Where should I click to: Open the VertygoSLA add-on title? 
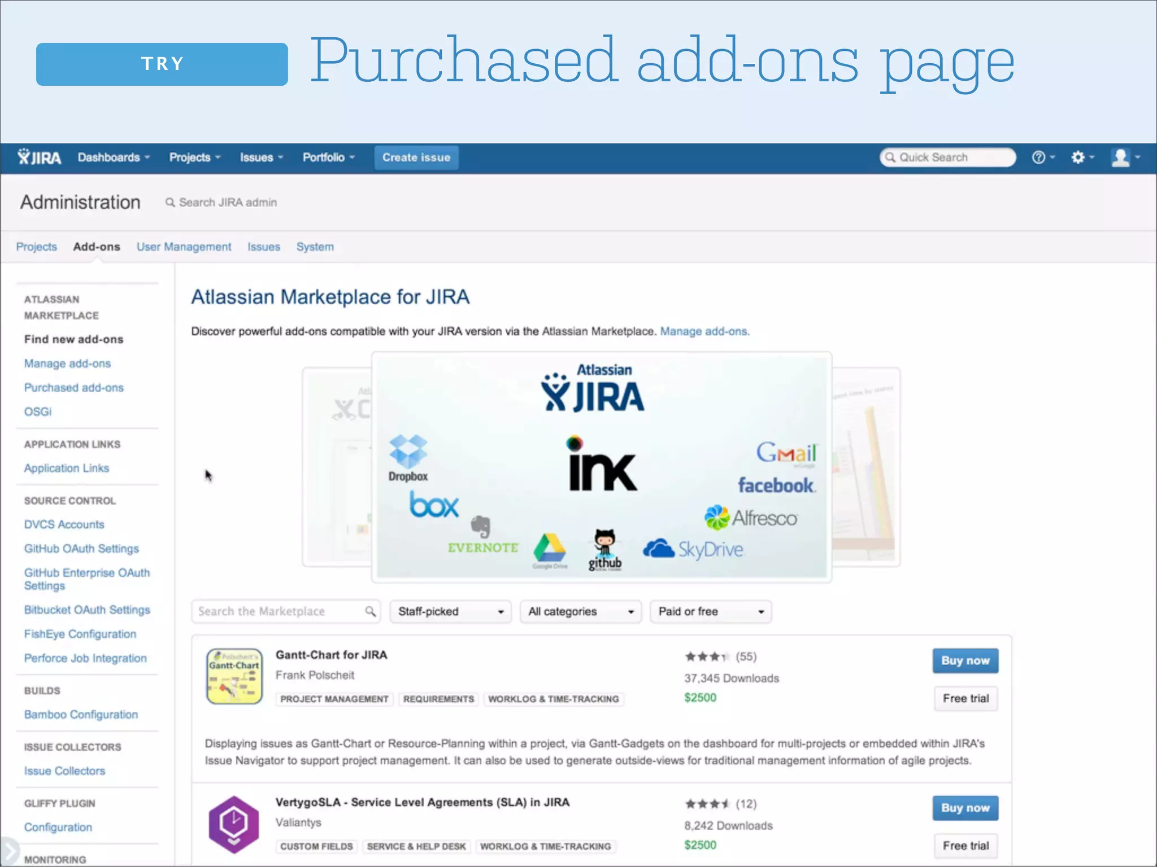click(x=422, y=802)
